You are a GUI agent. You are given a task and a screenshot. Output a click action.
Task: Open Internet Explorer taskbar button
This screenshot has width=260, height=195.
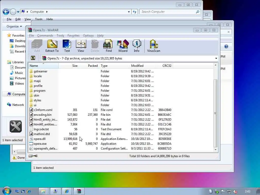[x=67, y=191]
